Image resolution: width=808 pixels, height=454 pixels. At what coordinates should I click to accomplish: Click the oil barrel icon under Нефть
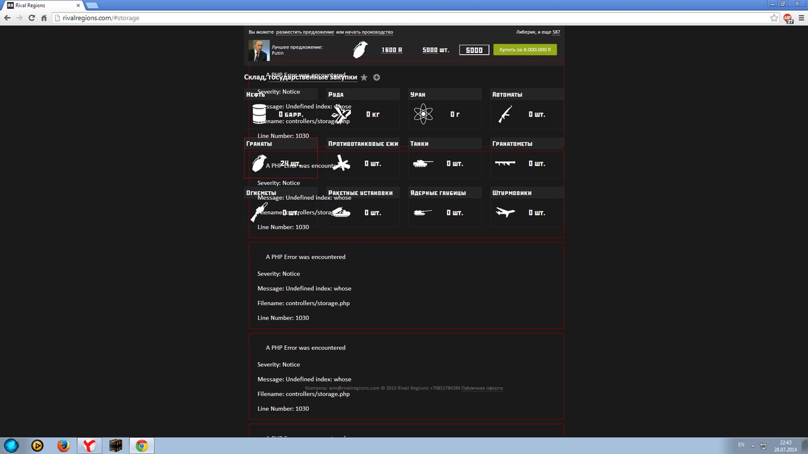pos(259,114)
